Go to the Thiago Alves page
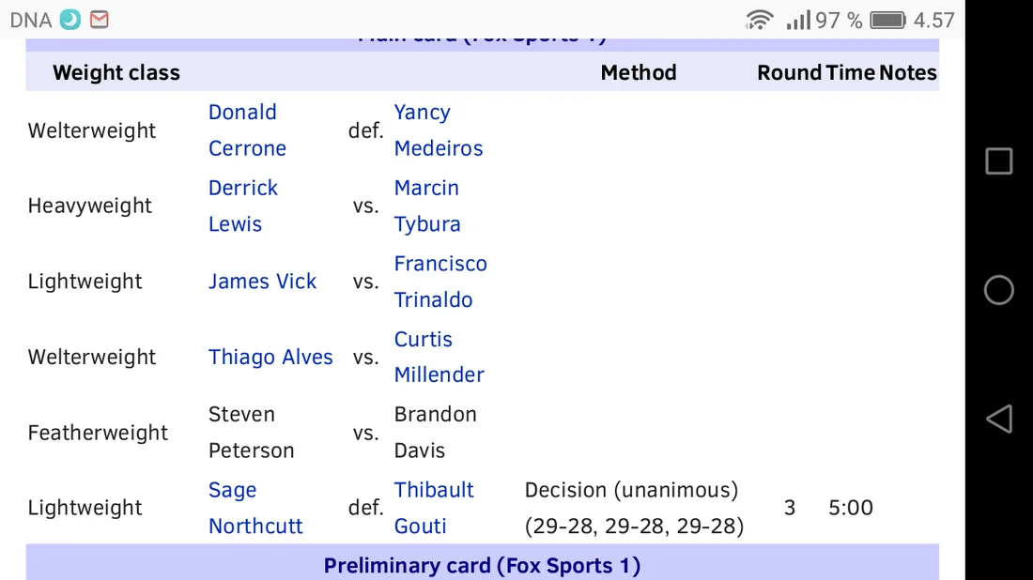Image resolution: width=1033 pixels, height=580 pixels. [x=270, y=357]
